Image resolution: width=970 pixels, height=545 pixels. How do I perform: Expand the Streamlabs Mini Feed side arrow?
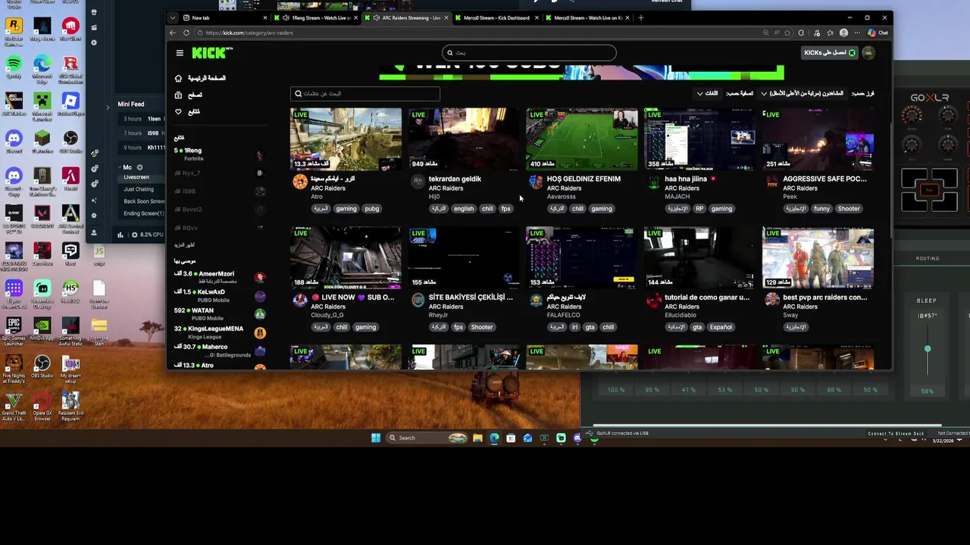107,107
